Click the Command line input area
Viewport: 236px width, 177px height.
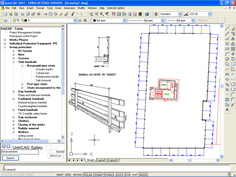click(x=117, y=168)
